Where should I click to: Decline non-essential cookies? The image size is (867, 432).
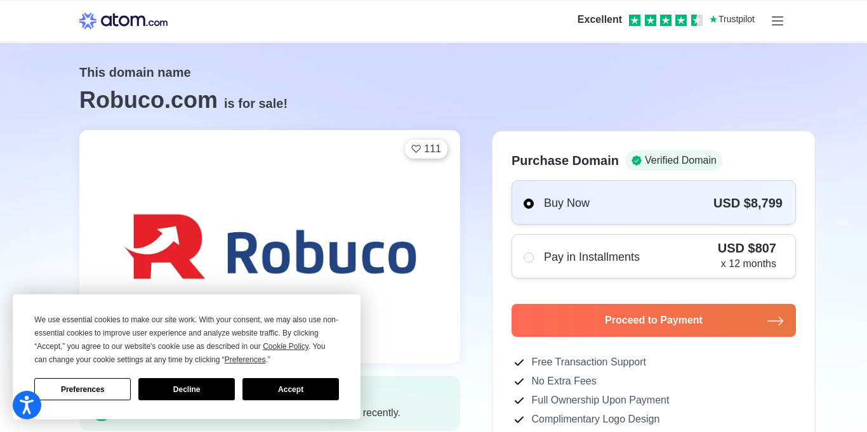pyautogui.click(x=187, y=389)
